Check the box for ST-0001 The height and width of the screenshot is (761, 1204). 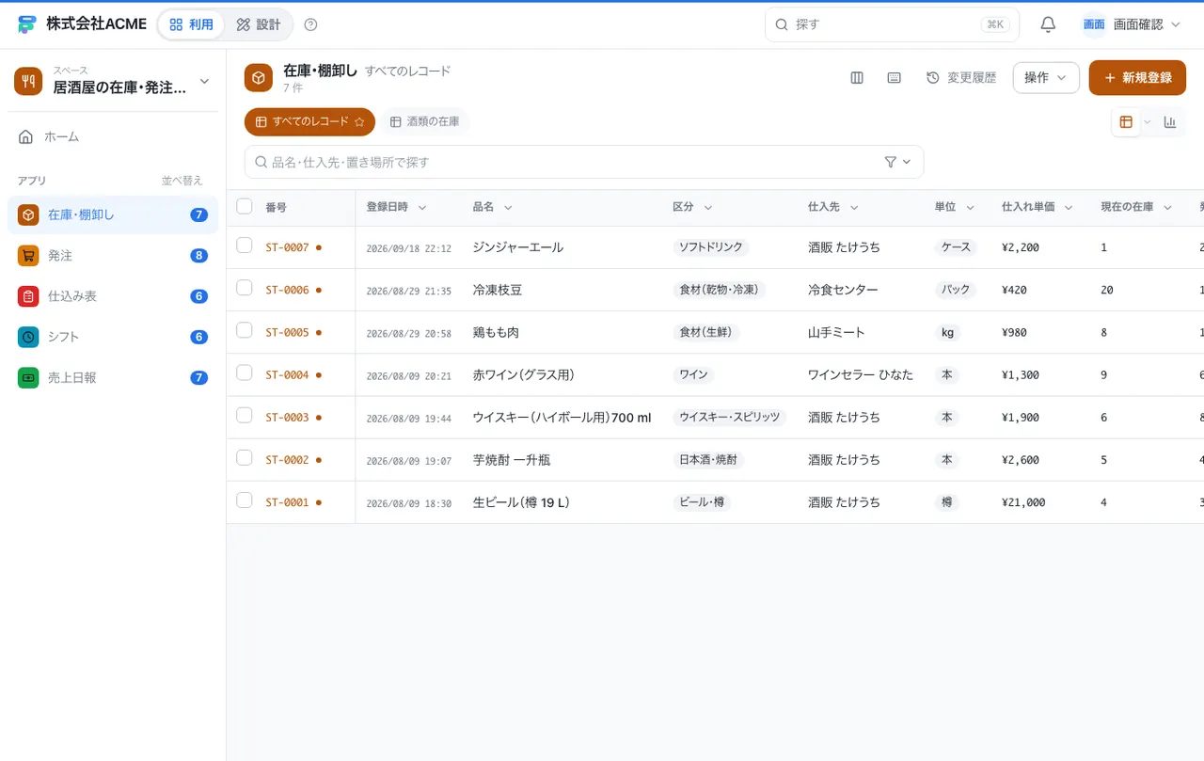[245, 499]
